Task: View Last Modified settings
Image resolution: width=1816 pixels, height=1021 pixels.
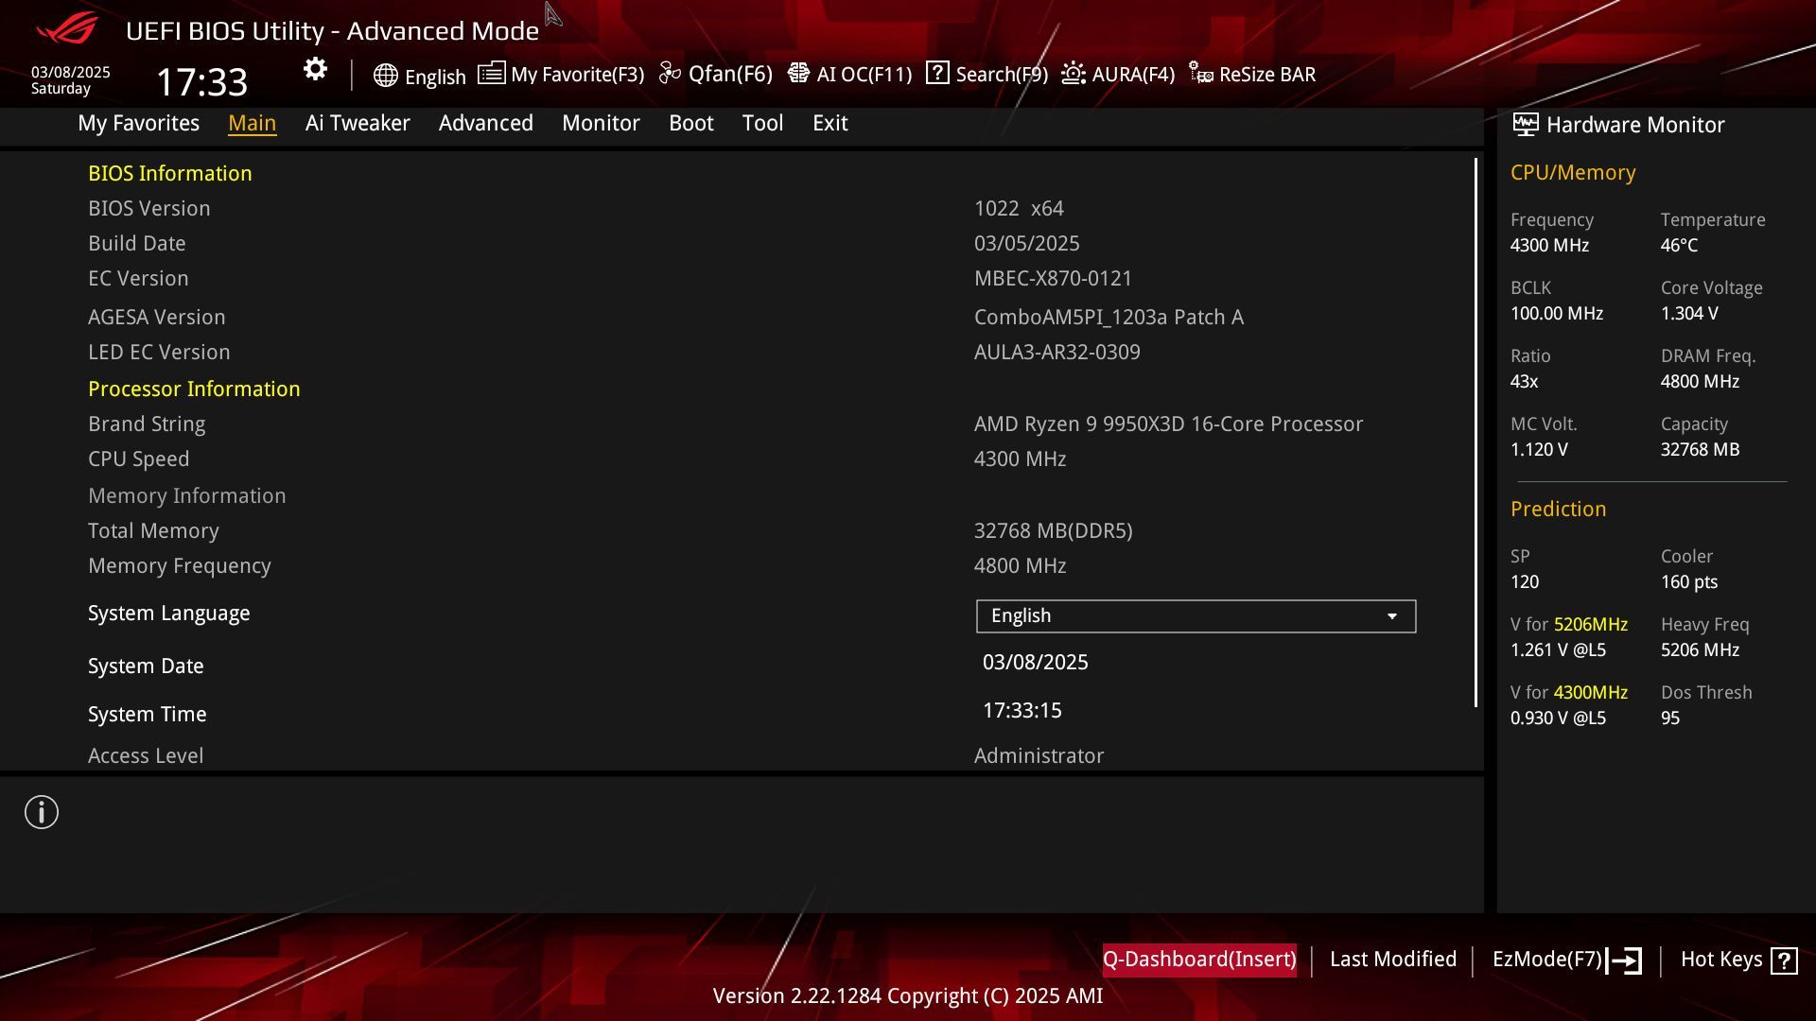Action: point(1393,960)
